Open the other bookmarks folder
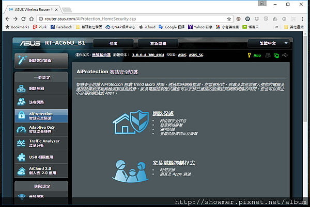The height and width of the screenshot is (207, 310). [294, 27]
